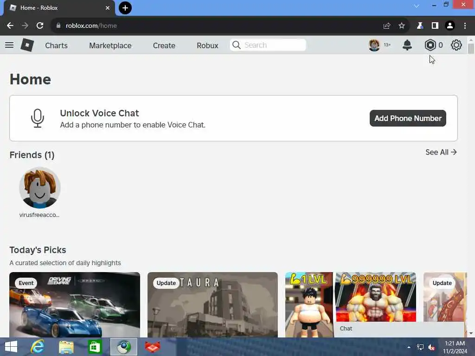Viewport: 475px width, 356px height.
Task: Click the page vertical scrollbar thumb
Action: pos(471,49)
